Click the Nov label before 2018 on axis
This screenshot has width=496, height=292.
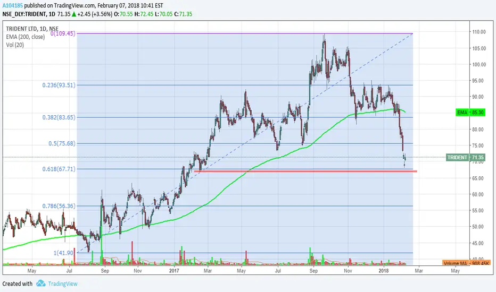pos(348,271)
